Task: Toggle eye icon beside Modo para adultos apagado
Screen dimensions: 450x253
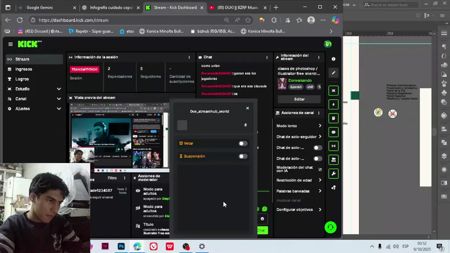Action: [138, 191]
